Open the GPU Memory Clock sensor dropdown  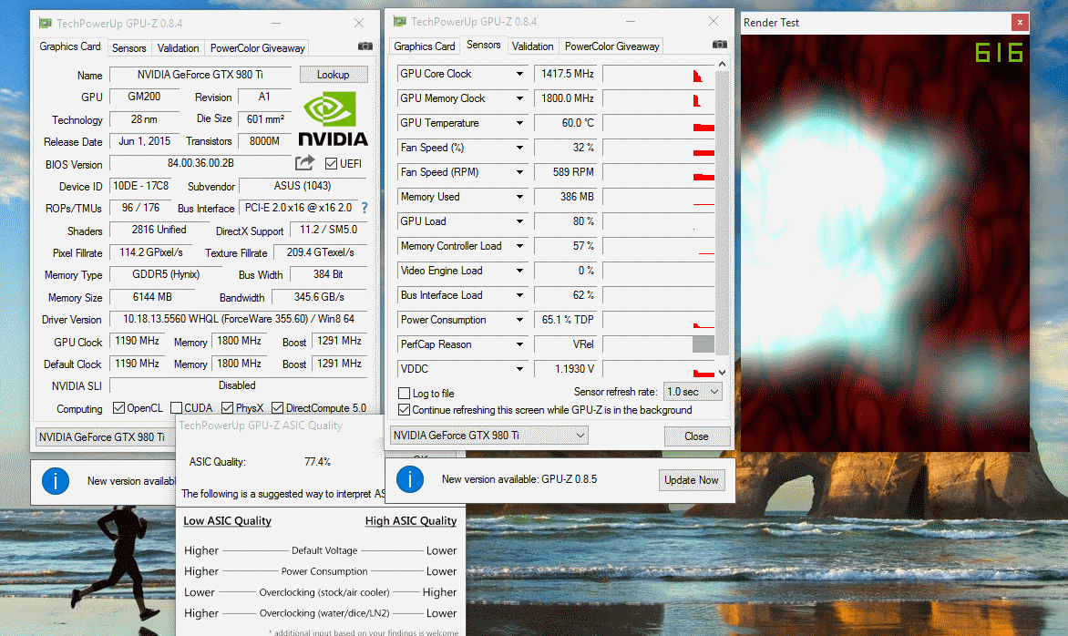click(519, 98)
